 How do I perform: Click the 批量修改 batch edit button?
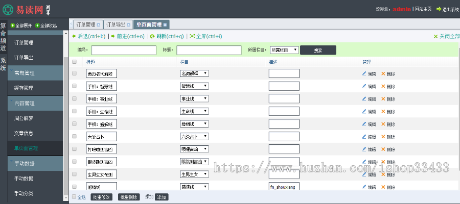[102, 197]
